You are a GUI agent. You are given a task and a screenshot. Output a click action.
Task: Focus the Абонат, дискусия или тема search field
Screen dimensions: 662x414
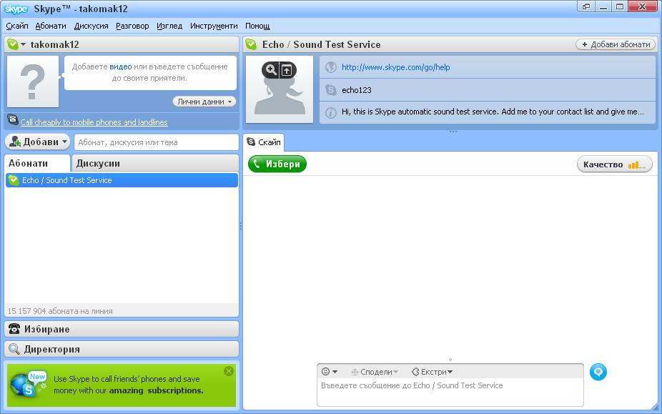157,142
